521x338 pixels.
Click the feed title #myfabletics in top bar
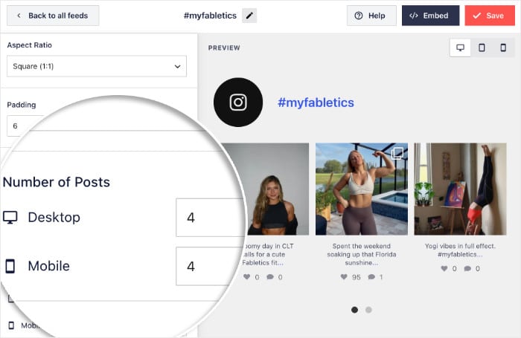[x=211, y=16]
